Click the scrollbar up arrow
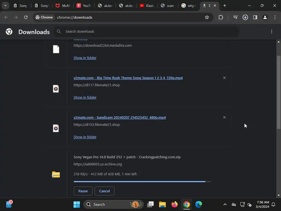The height and width of the screenshot is (211, 281). (279, 42)
